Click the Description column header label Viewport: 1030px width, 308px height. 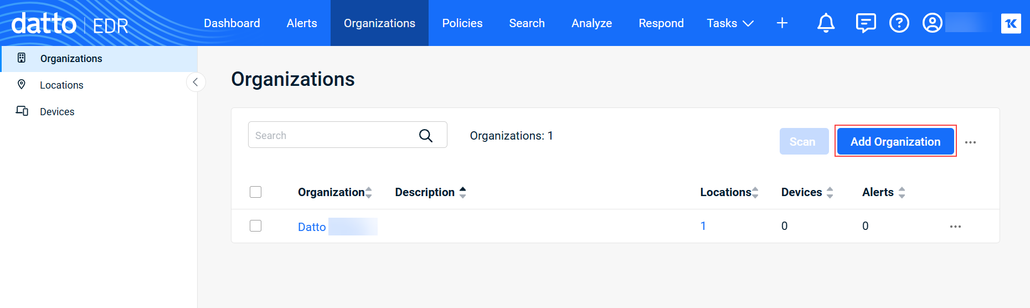425,192
